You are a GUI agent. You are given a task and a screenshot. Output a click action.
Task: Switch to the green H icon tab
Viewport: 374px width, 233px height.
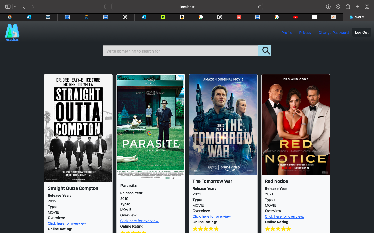coord(163,17)
